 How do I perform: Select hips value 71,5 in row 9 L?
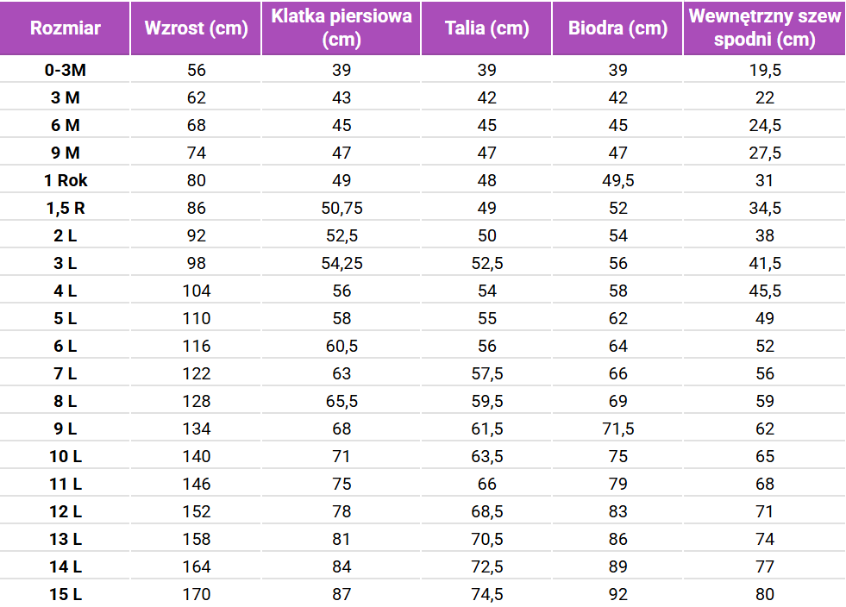(x=617, y=429)
